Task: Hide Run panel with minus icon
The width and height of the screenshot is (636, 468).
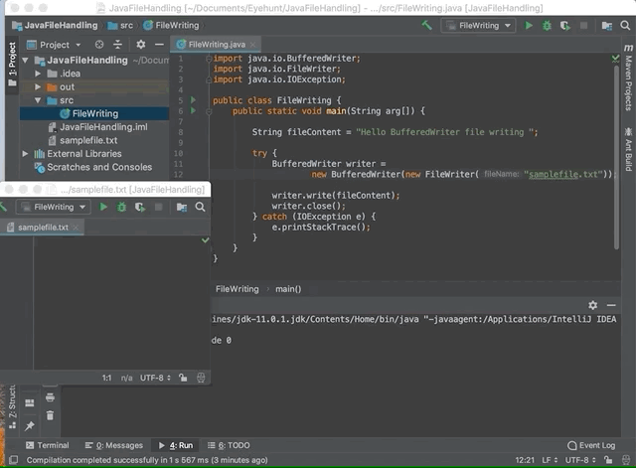Action: pyautogui.click(x=611, y=305)
